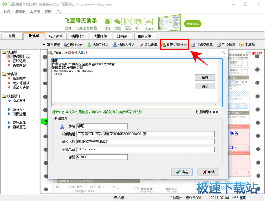Switch to the 捕捉精灵 tab
This screenshot has height=201, width=265.
click(x=78, y=36)
